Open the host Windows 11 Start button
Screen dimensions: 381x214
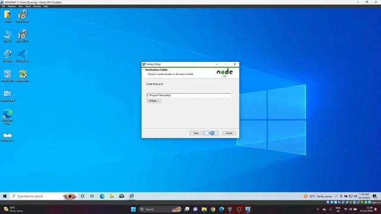133,209
